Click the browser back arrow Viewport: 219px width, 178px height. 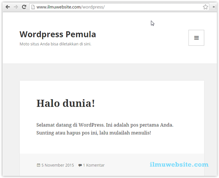[x=8, y=7]
